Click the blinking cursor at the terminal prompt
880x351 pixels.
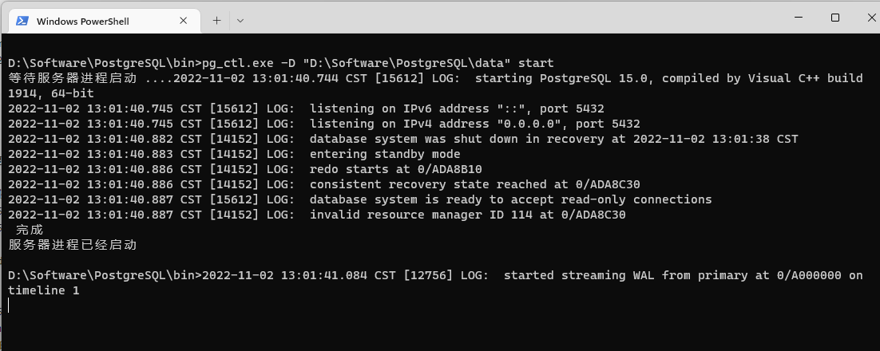9,305
